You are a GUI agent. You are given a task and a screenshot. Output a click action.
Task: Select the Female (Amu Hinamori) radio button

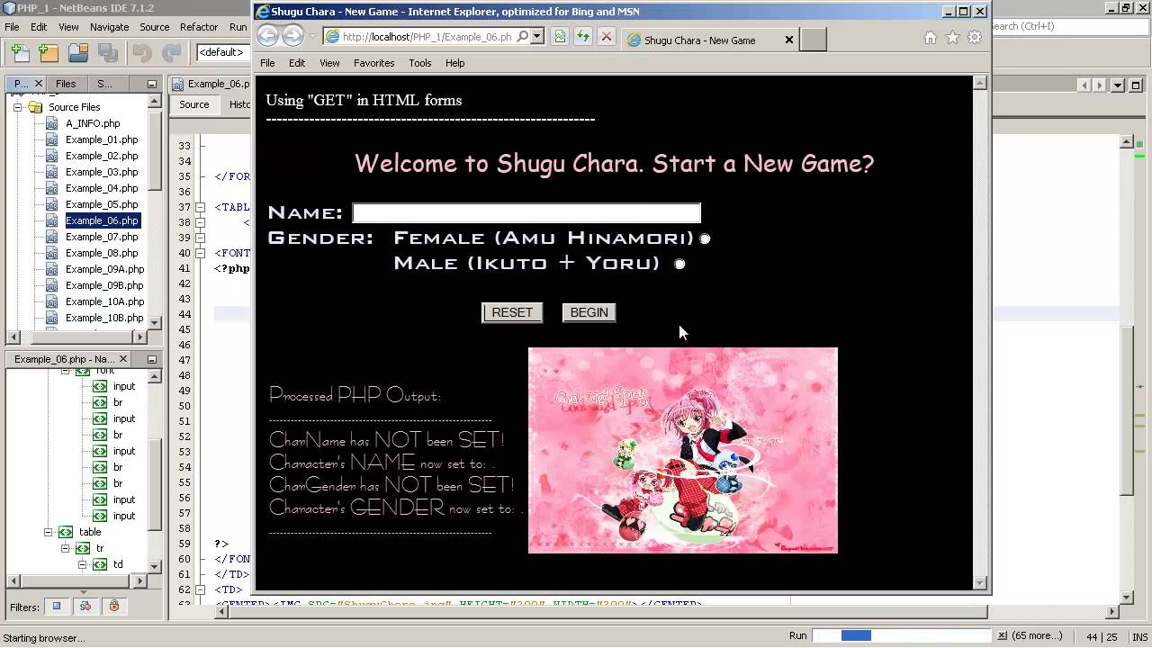click(x=705, y=238)
